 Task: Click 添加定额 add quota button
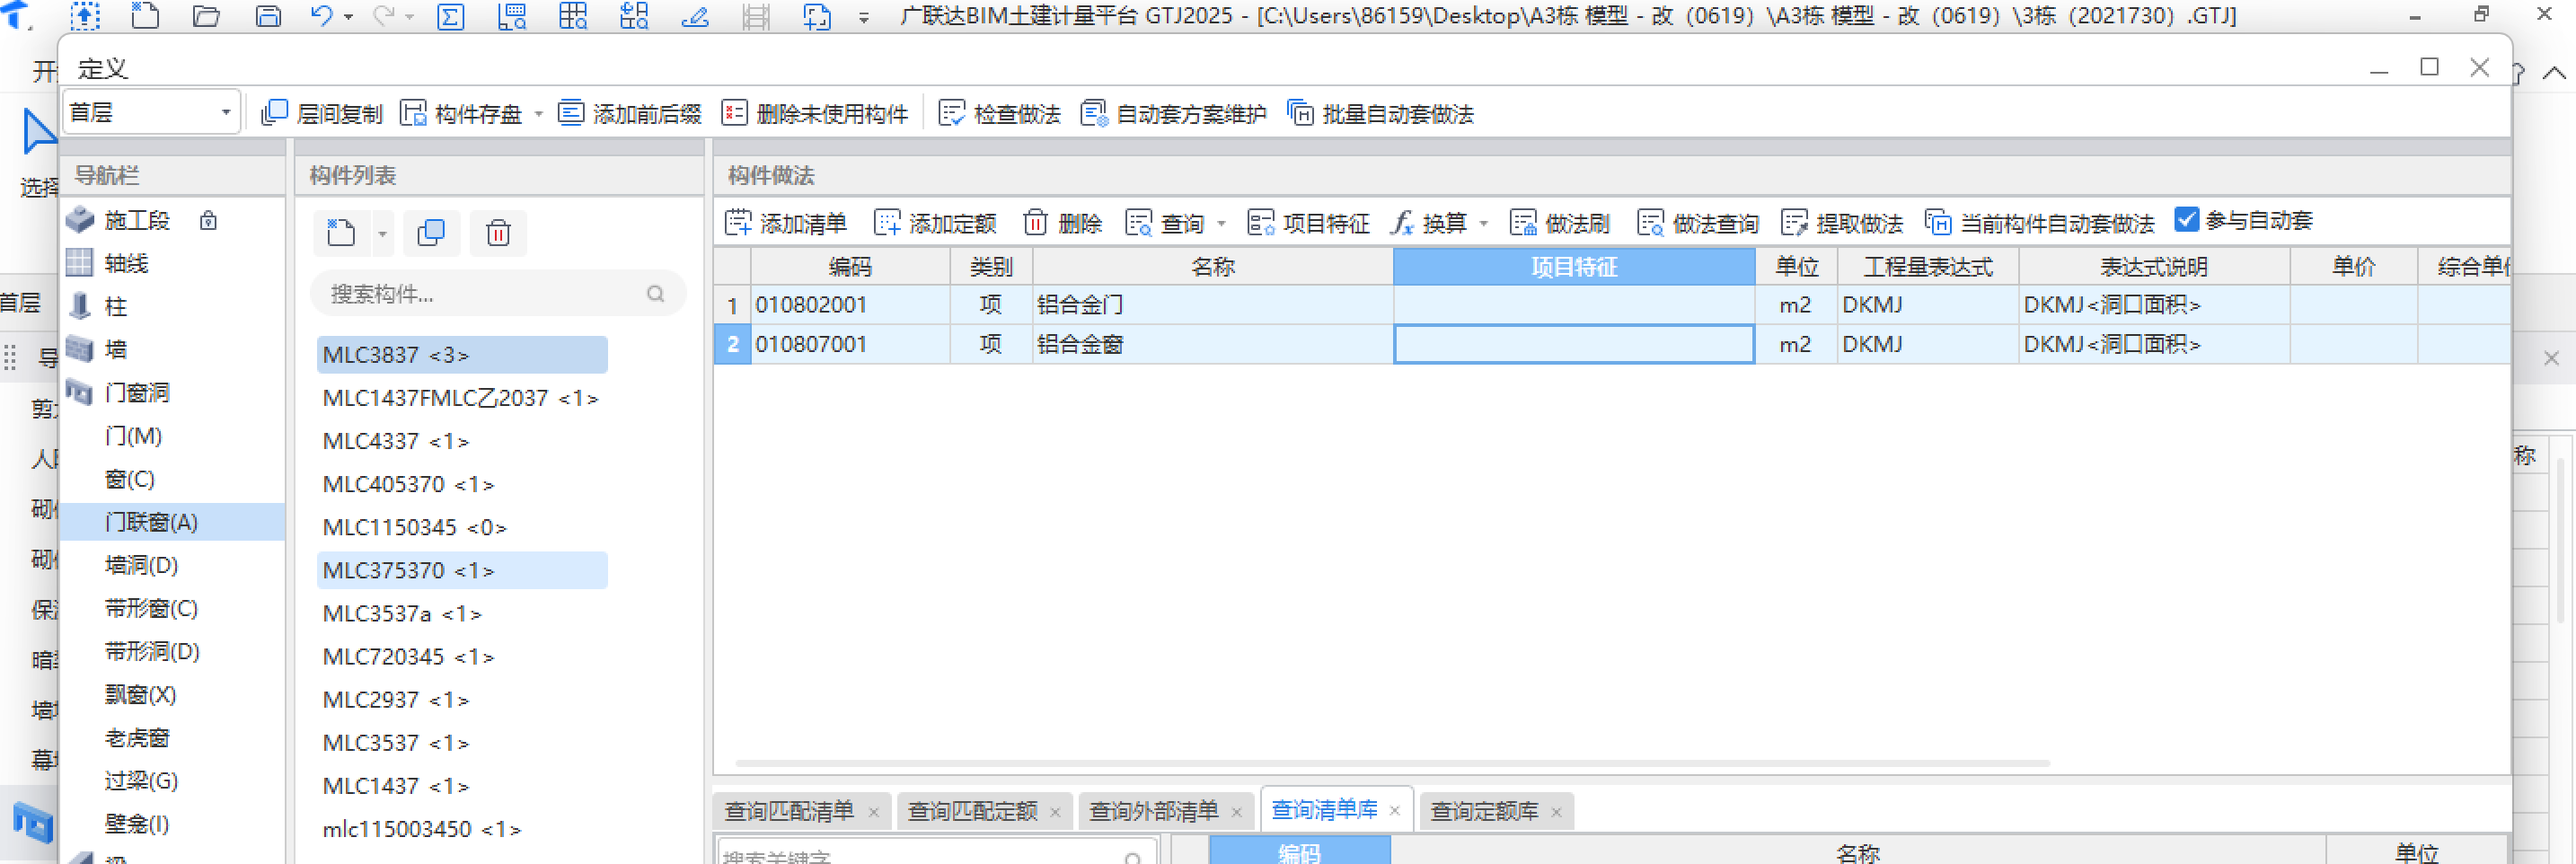click(935, 222)
